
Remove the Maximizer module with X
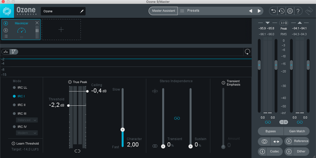click(x=37, y=23)
